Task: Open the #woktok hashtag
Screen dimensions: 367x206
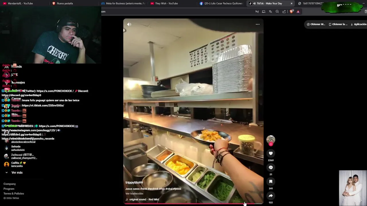Action: pos(153,189)
